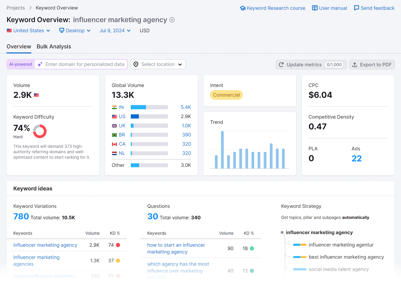
Task: Open the Desktop device dropdown
Action: click(x=75, y=31)
